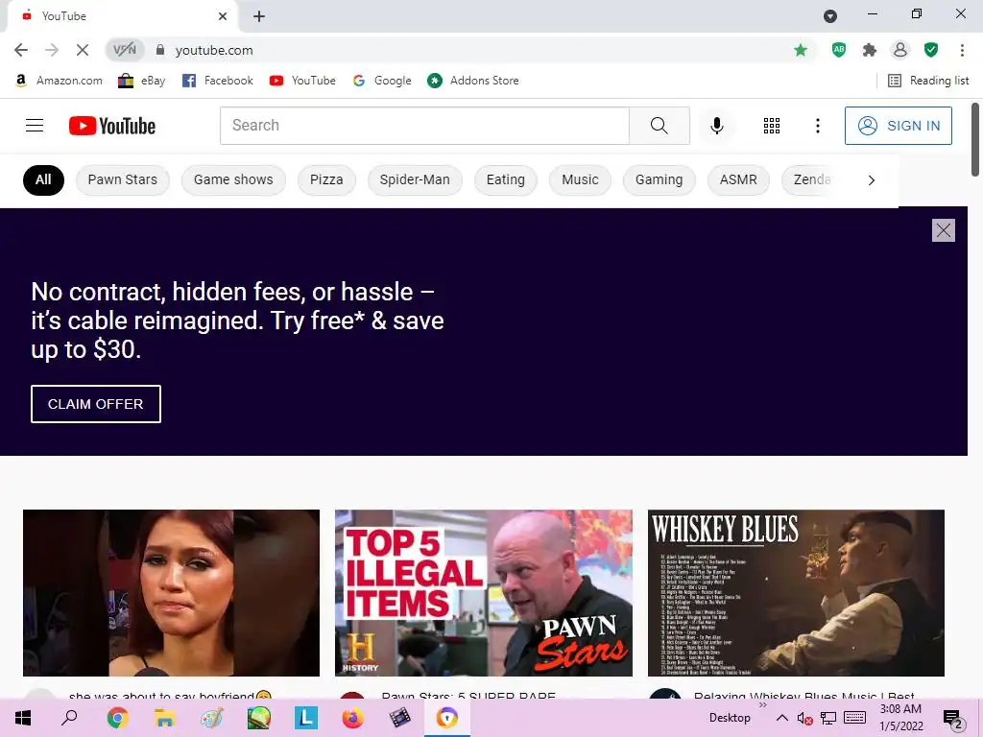Open the Windows Start menu
Image resolution: width=983 pixels, height=737 pixels.
tap(23, 718)
